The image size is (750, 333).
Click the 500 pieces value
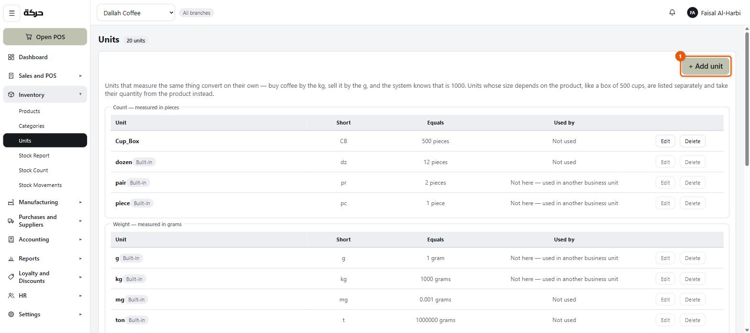(435, 141)
